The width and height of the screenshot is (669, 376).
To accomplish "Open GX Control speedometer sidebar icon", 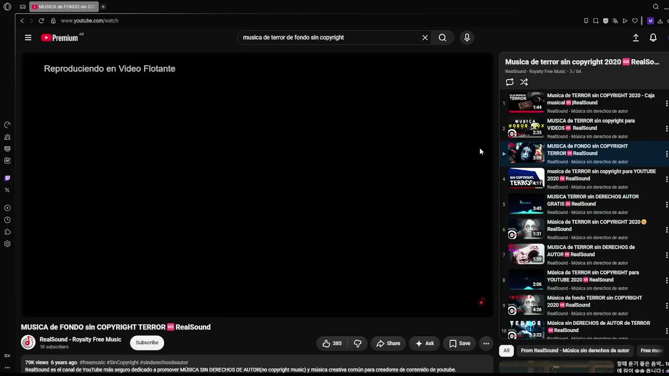I will point(7,125).
